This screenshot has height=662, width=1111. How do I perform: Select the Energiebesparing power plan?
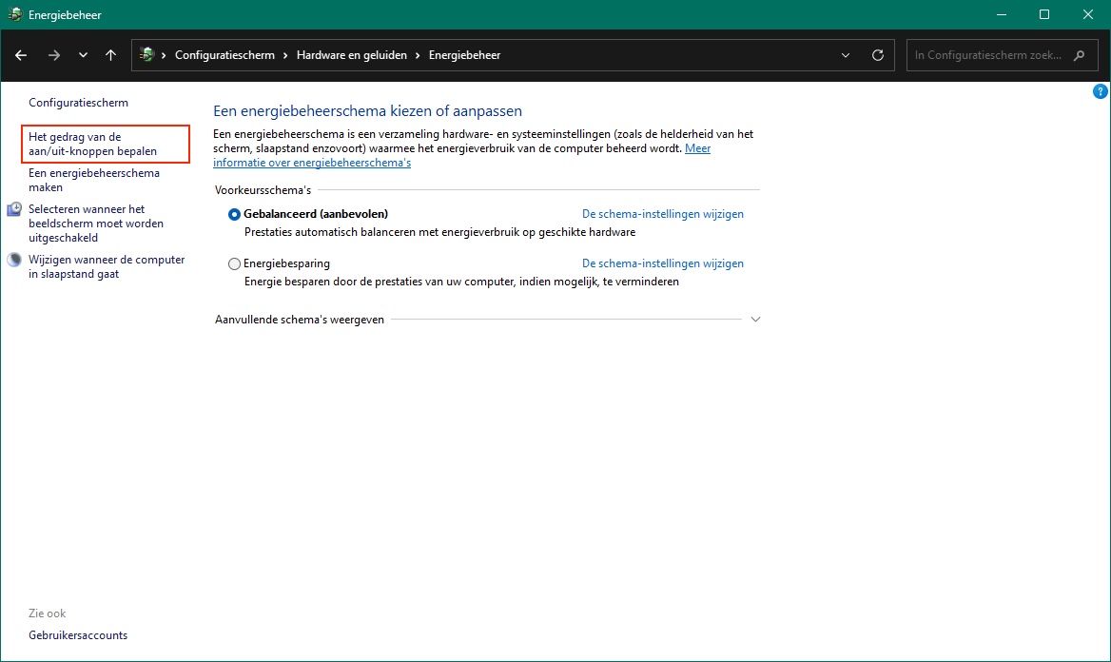235,264
